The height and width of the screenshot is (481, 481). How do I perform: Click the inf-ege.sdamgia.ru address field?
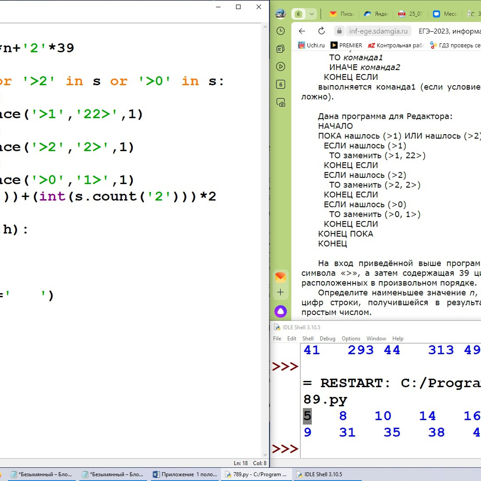[378, 31]
